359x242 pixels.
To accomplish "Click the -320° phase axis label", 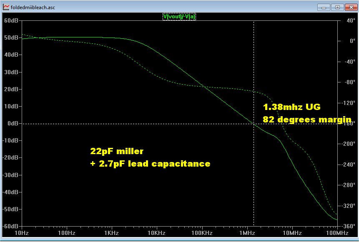I will (348, 206).
